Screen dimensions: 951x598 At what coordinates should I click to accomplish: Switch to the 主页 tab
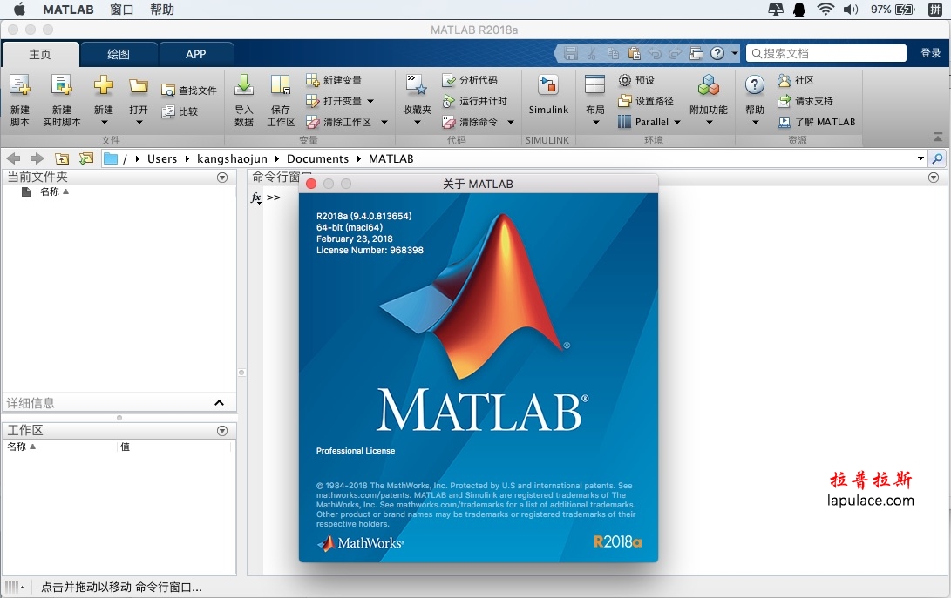coord(40,55)
